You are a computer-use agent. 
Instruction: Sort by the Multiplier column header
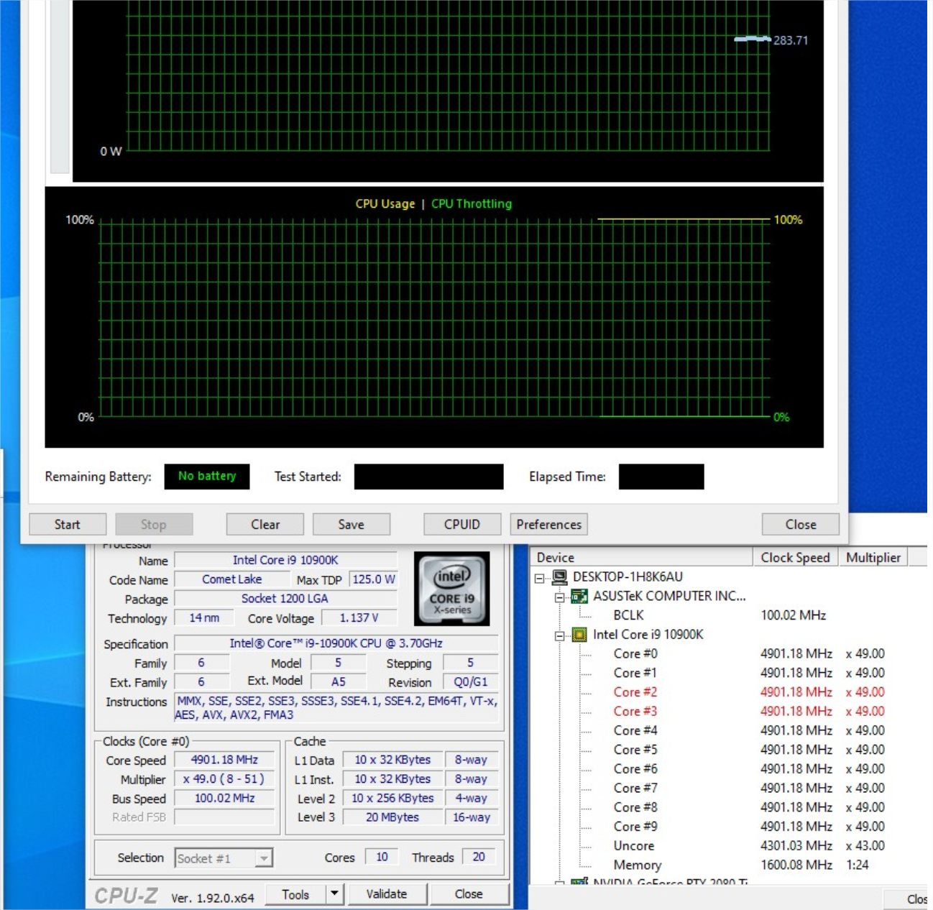pos(873,558)
